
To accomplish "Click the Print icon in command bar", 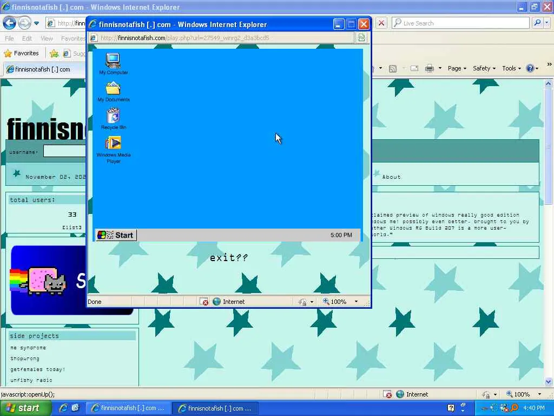I will coord(429,69).
